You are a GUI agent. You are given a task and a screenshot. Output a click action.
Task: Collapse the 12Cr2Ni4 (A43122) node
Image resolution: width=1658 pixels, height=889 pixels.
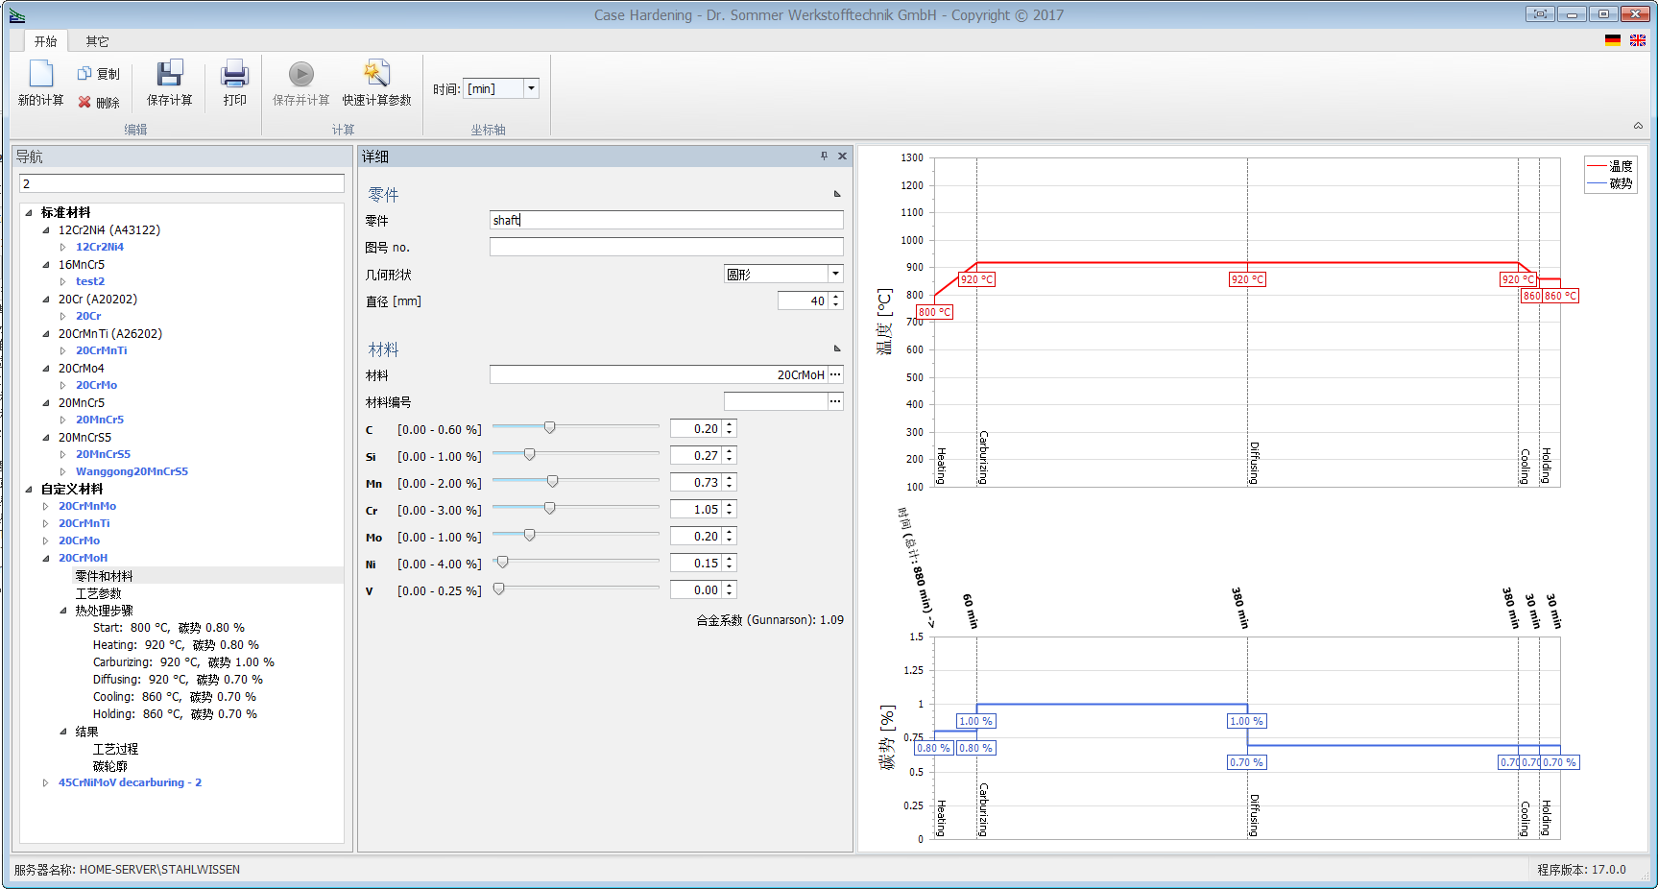click(46, 230)
